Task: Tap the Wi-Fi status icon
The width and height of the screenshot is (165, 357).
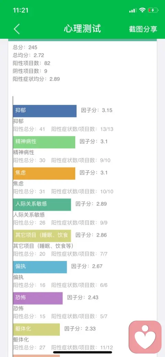Action: (142, 10)
